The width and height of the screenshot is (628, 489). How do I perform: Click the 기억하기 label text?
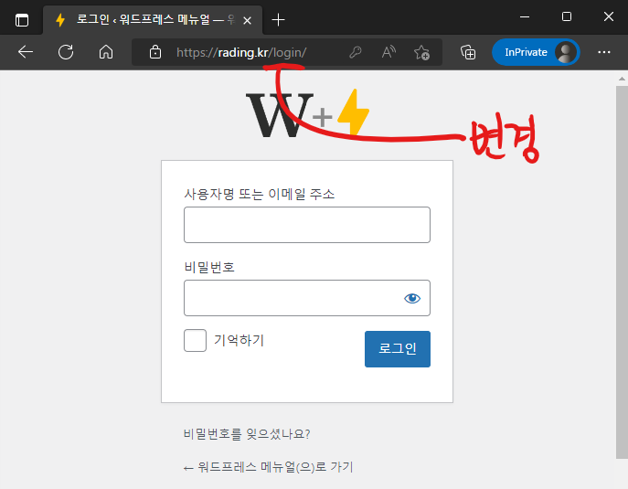(239, 340)
